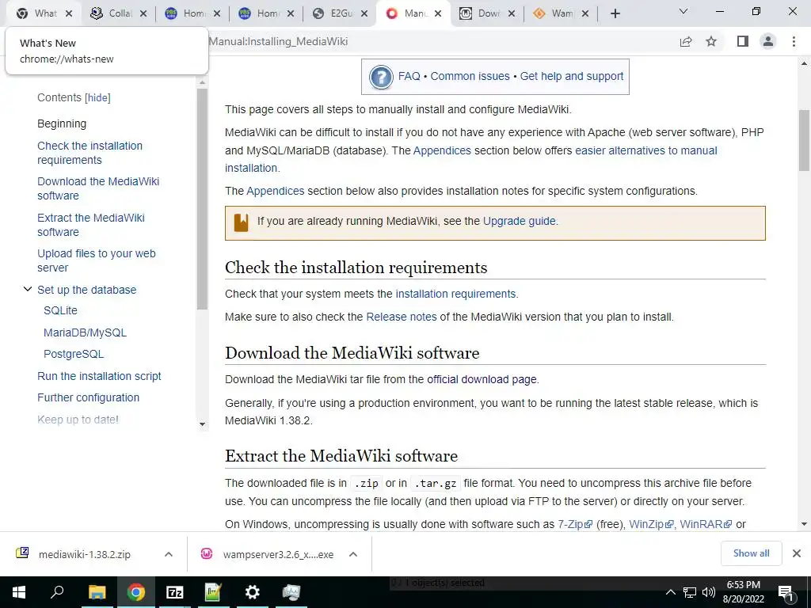Open File Explorer from taskbar
811x608 pixels.
click(97, 592)
